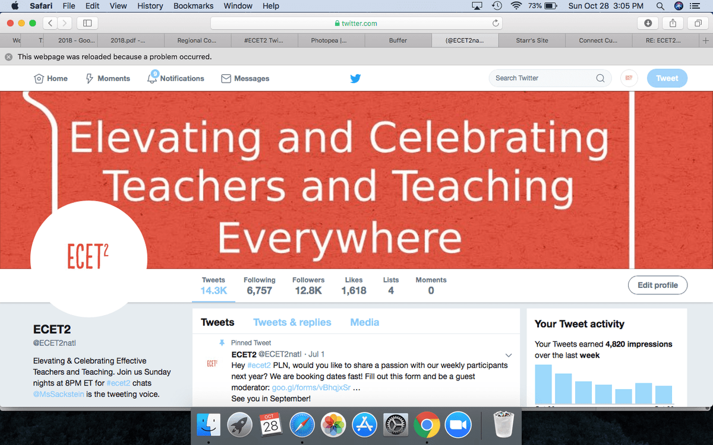Dismiss the webpage reloaded notice
Viewport: 713px width, 445px height.
pyautogui.click(x=8, y=57)
